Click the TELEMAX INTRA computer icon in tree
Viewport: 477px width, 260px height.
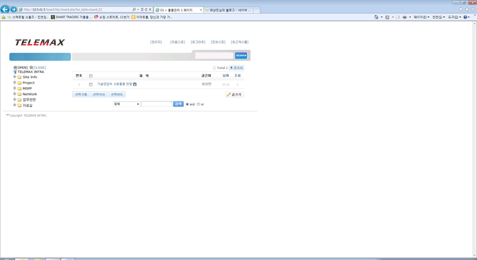coord(15,72)
